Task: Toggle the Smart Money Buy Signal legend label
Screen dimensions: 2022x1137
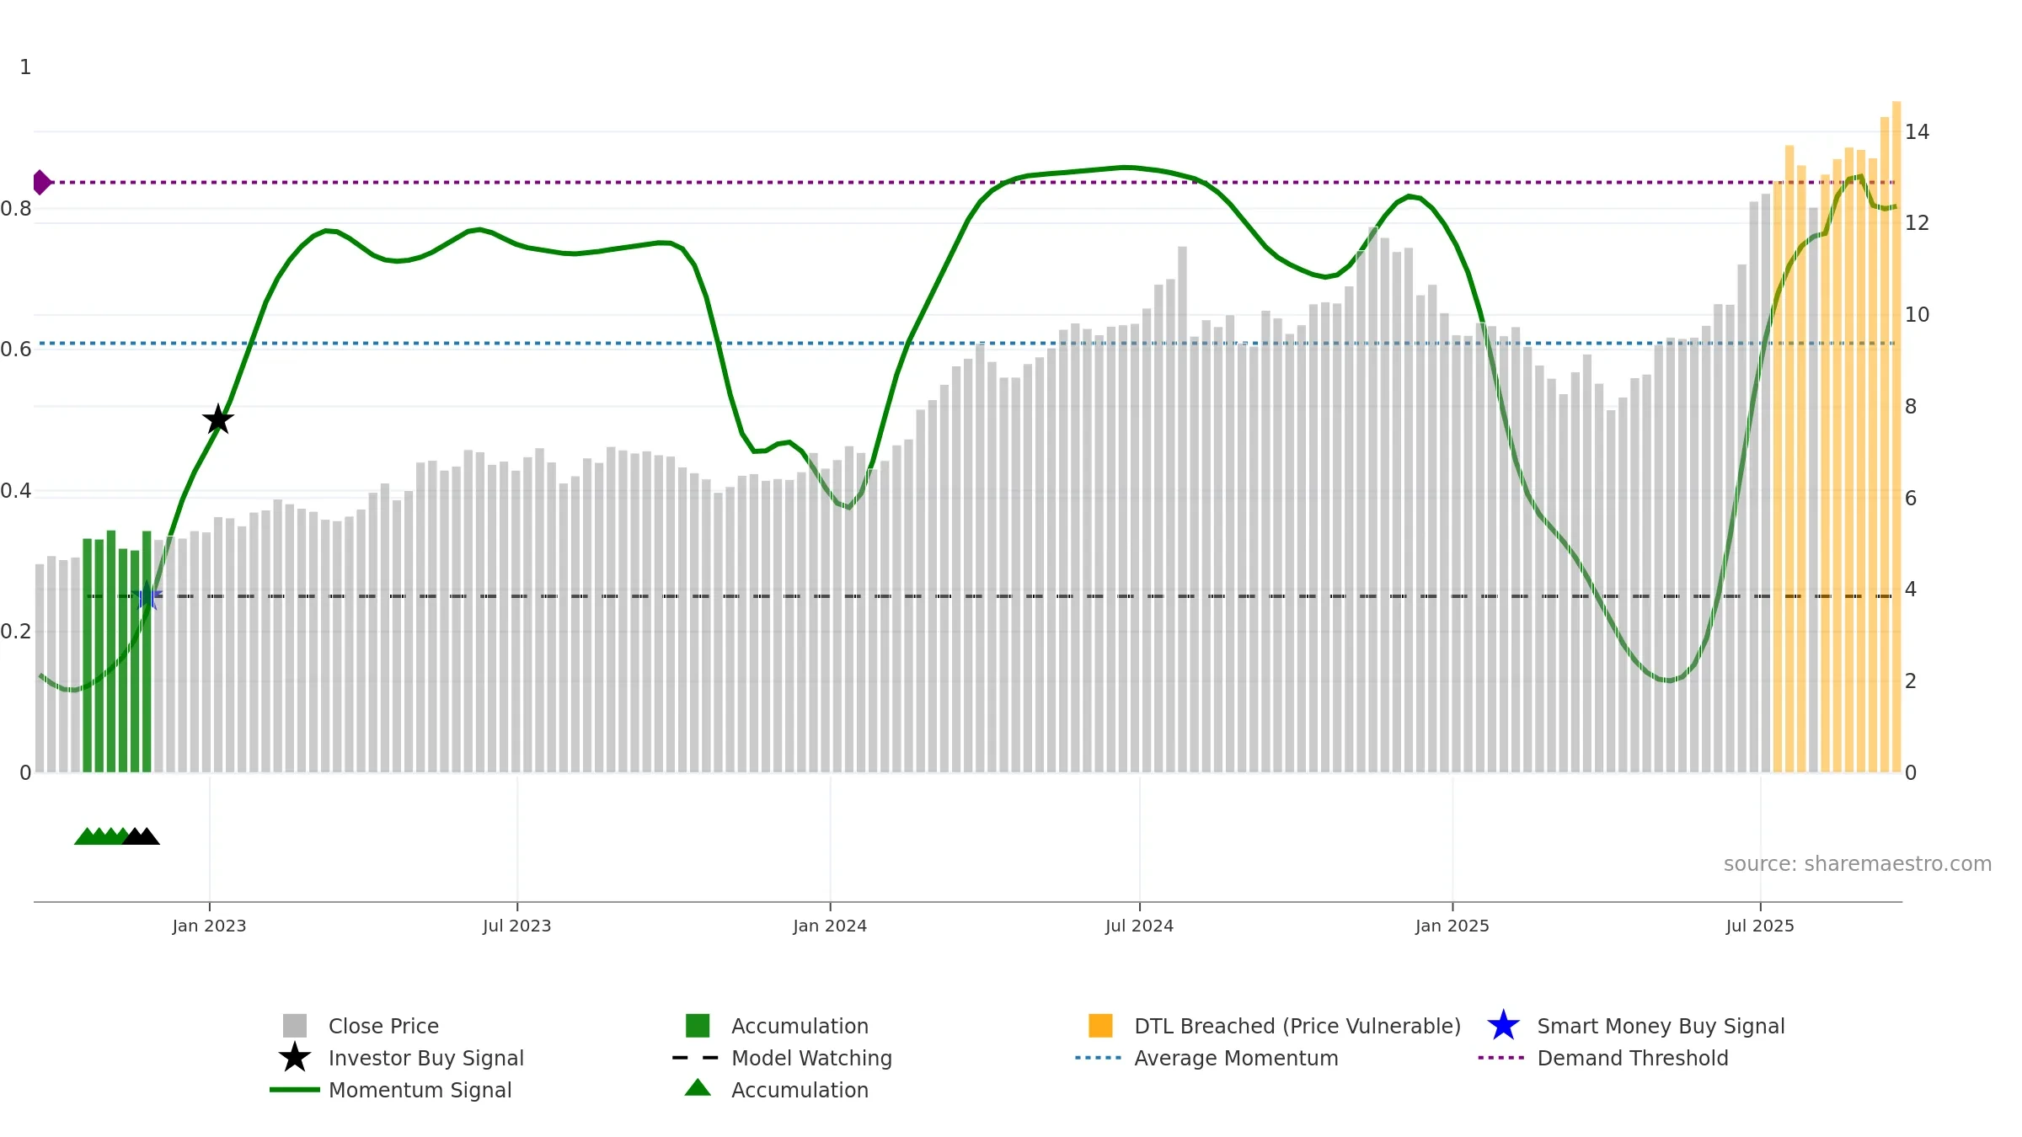Action: [x=1661, y=1026]
